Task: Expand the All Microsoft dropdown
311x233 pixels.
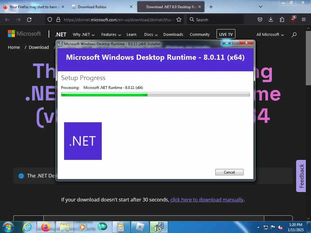Action: pyautogui.click(x=270, y=35)
